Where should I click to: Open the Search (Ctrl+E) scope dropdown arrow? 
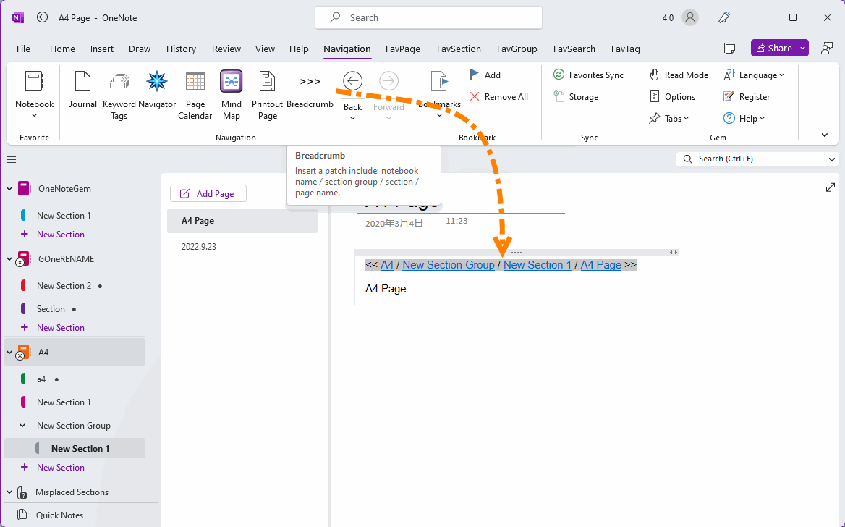point(831,159)
